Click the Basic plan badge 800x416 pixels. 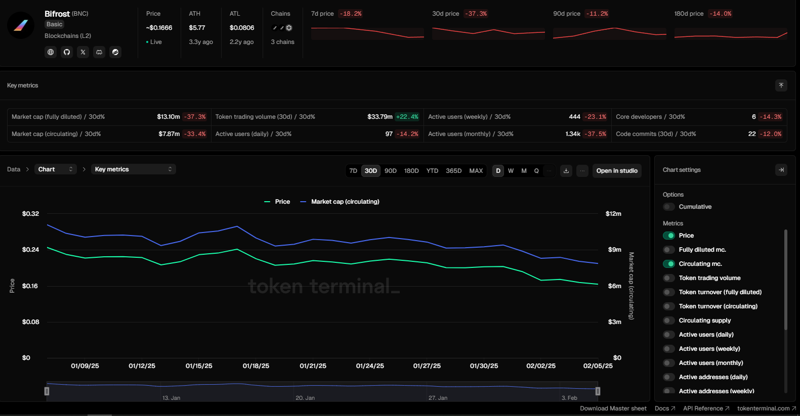click(55, 24)
